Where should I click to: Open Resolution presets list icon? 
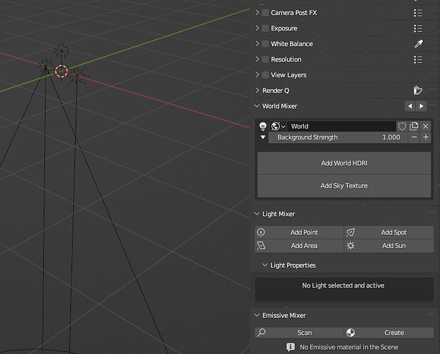coord(418,59)
